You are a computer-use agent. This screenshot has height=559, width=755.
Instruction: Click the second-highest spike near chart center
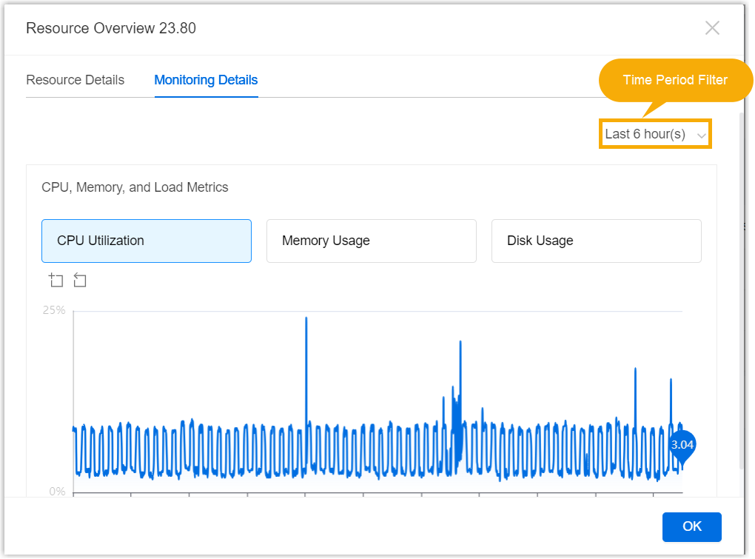click(x=460, y=345)
